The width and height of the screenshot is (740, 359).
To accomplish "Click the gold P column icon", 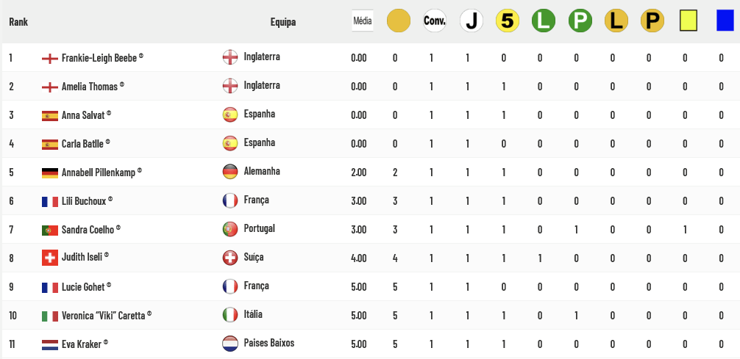I will point(652,21).
